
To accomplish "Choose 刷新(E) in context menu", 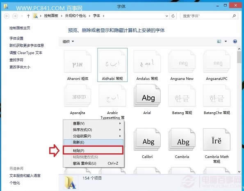I will [93, 142].
